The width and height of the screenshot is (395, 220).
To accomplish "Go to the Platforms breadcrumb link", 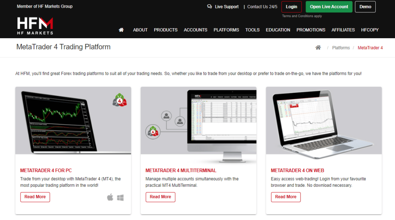I will [341, 48].
